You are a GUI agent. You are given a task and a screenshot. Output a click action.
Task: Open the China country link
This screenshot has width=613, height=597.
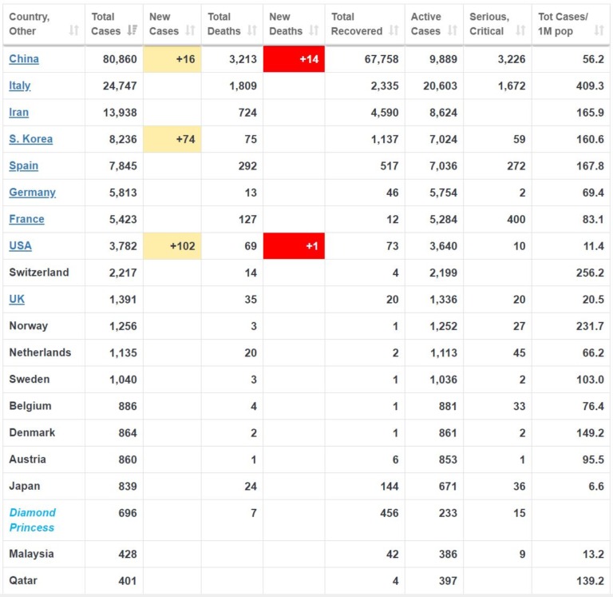(24, 59)
